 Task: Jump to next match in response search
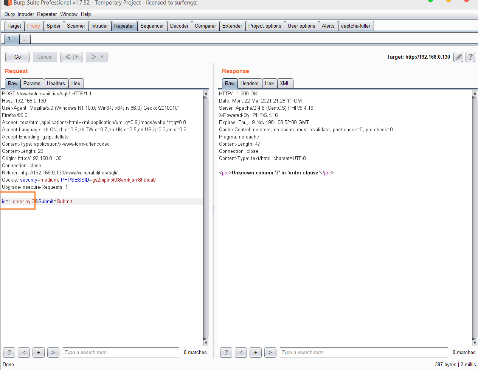tap(270, 352)
